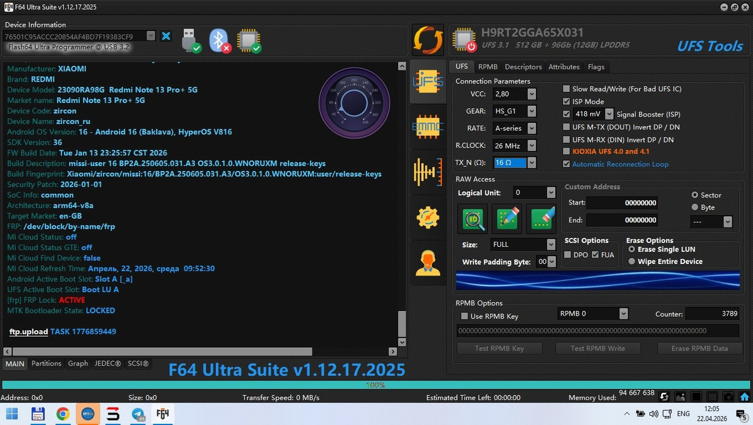Open Telegram from the taskbar

click(138, 414)
